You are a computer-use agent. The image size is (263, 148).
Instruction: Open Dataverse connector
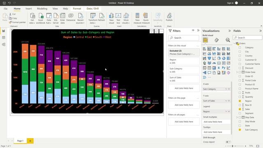[71, 17]
